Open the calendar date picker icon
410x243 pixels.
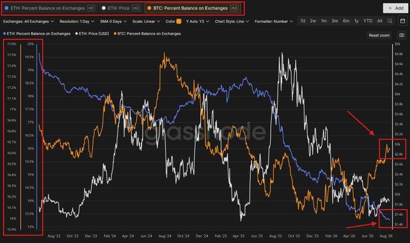coord(403,21)
